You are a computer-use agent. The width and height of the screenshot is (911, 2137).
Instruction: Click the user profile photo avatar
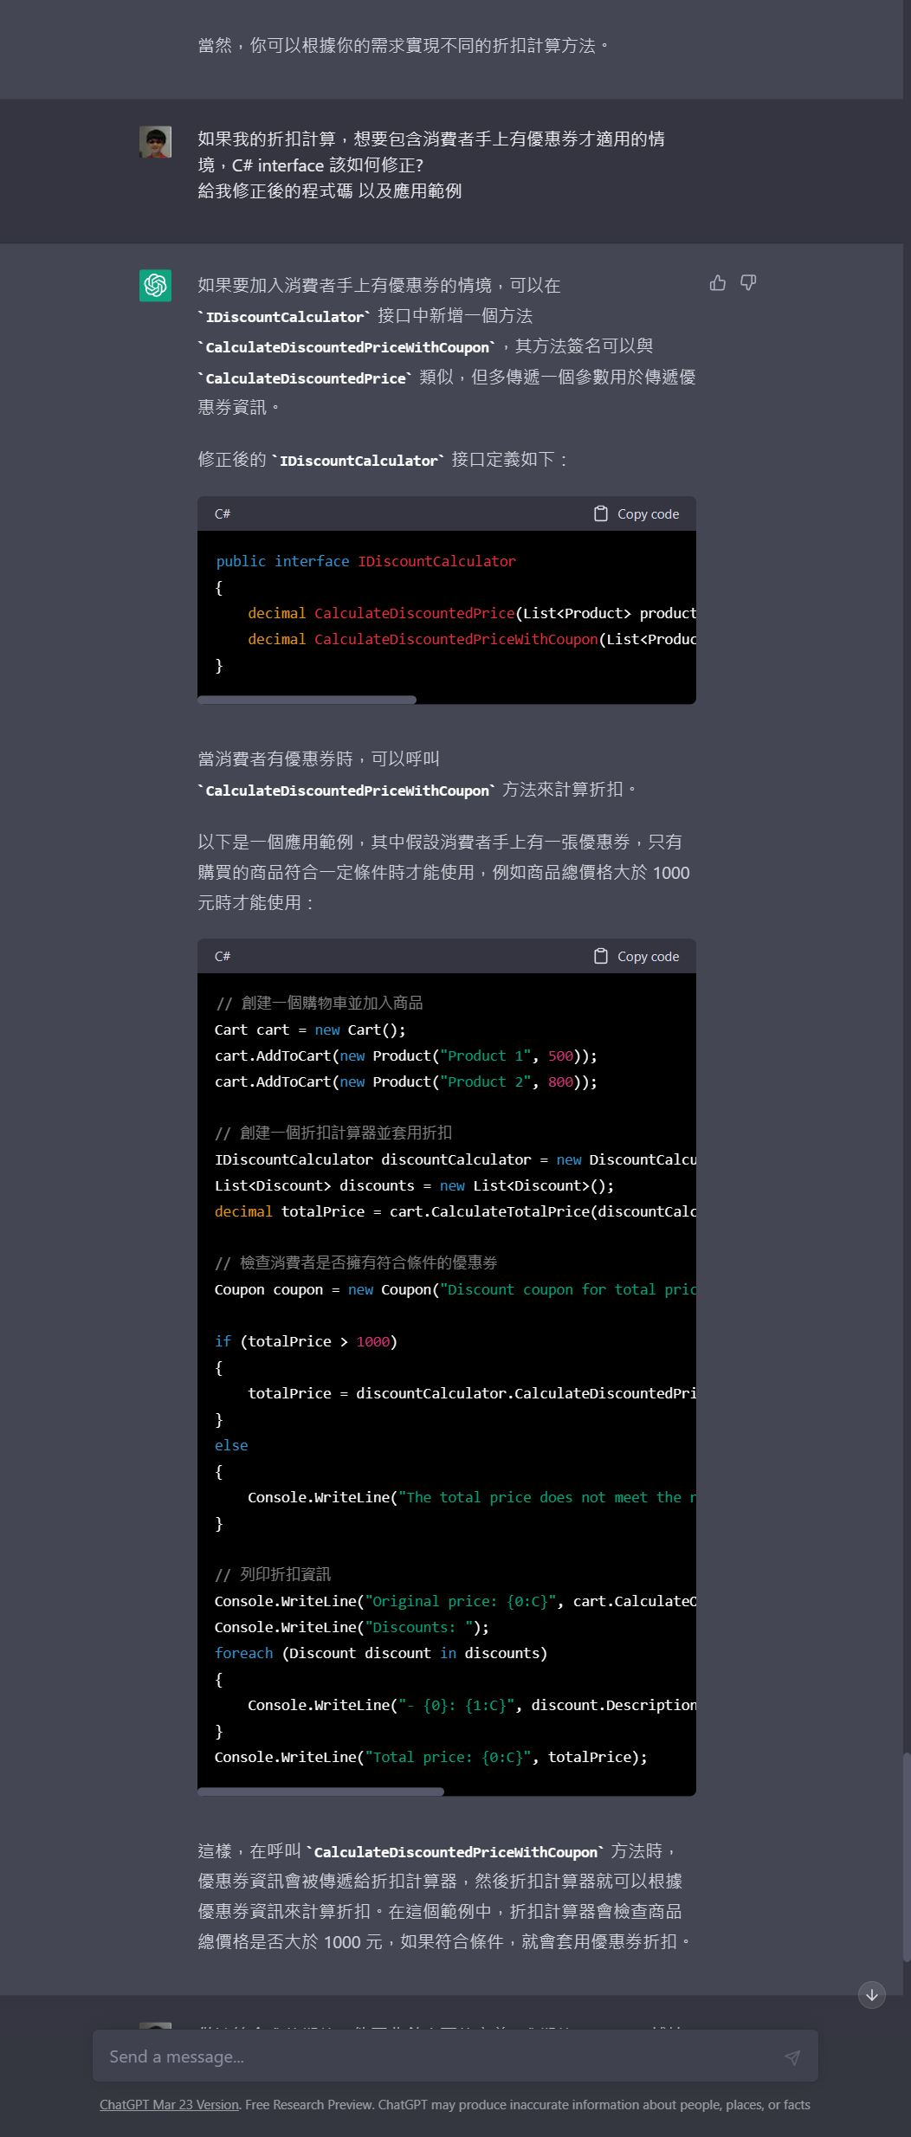pyautogui.click(x=156, y=141)
